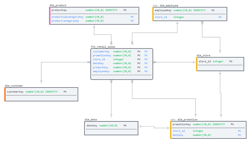
Task: Click the dim_employee table title
Action: click(169, 6)
